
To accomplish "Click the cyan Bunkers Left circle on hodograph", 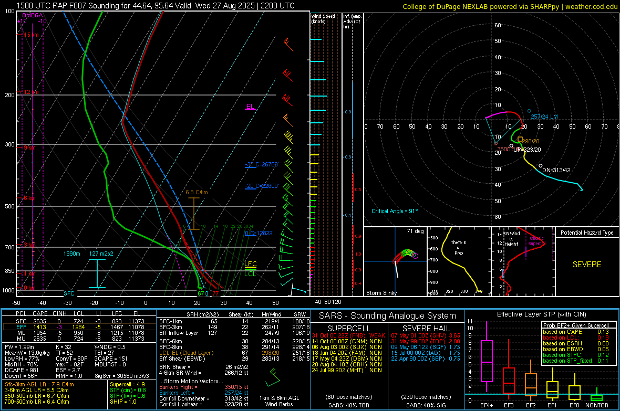I will pos(529,111).
